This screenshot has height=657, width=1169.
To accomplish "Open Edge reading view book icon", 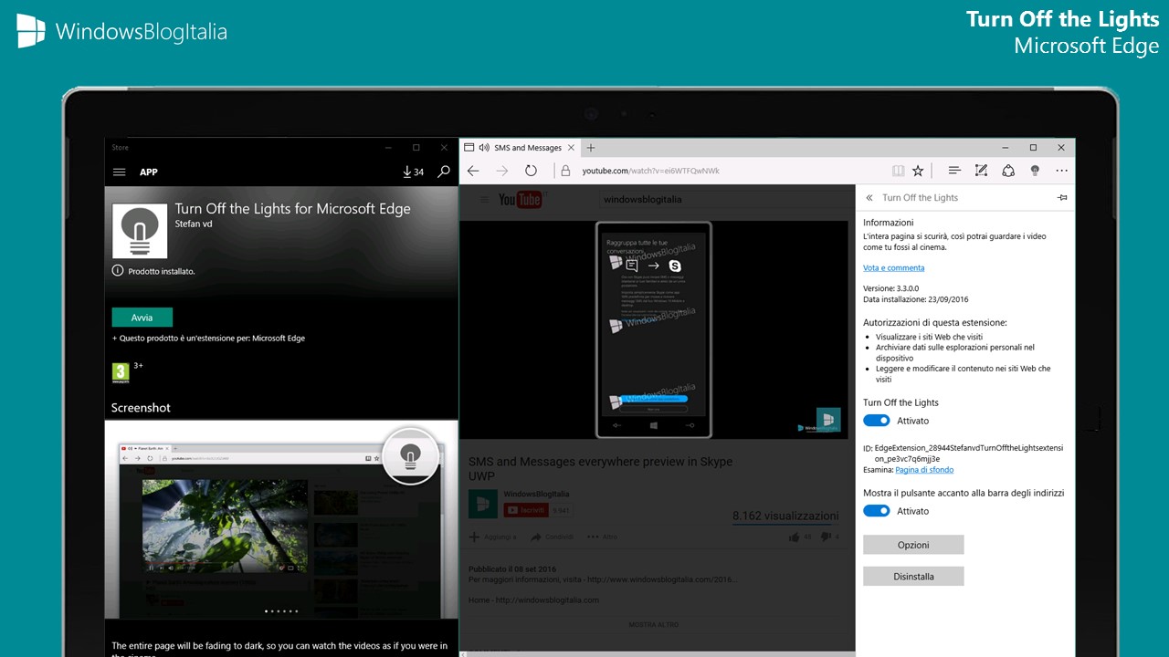I will click(899, 171).
